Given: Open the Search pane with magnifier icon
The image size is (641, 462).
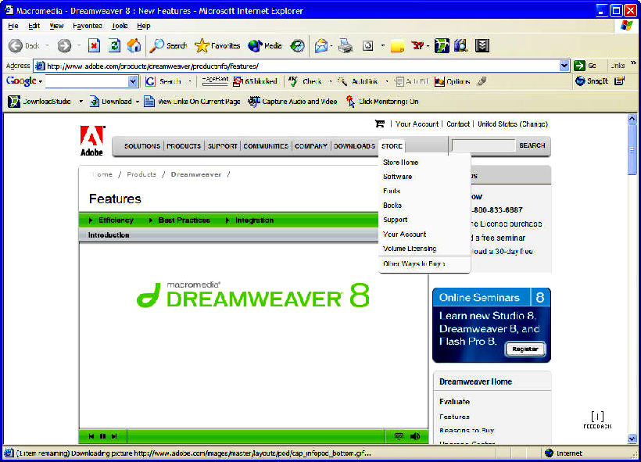Looking at the screenshot, I should (x=168, y=46).
